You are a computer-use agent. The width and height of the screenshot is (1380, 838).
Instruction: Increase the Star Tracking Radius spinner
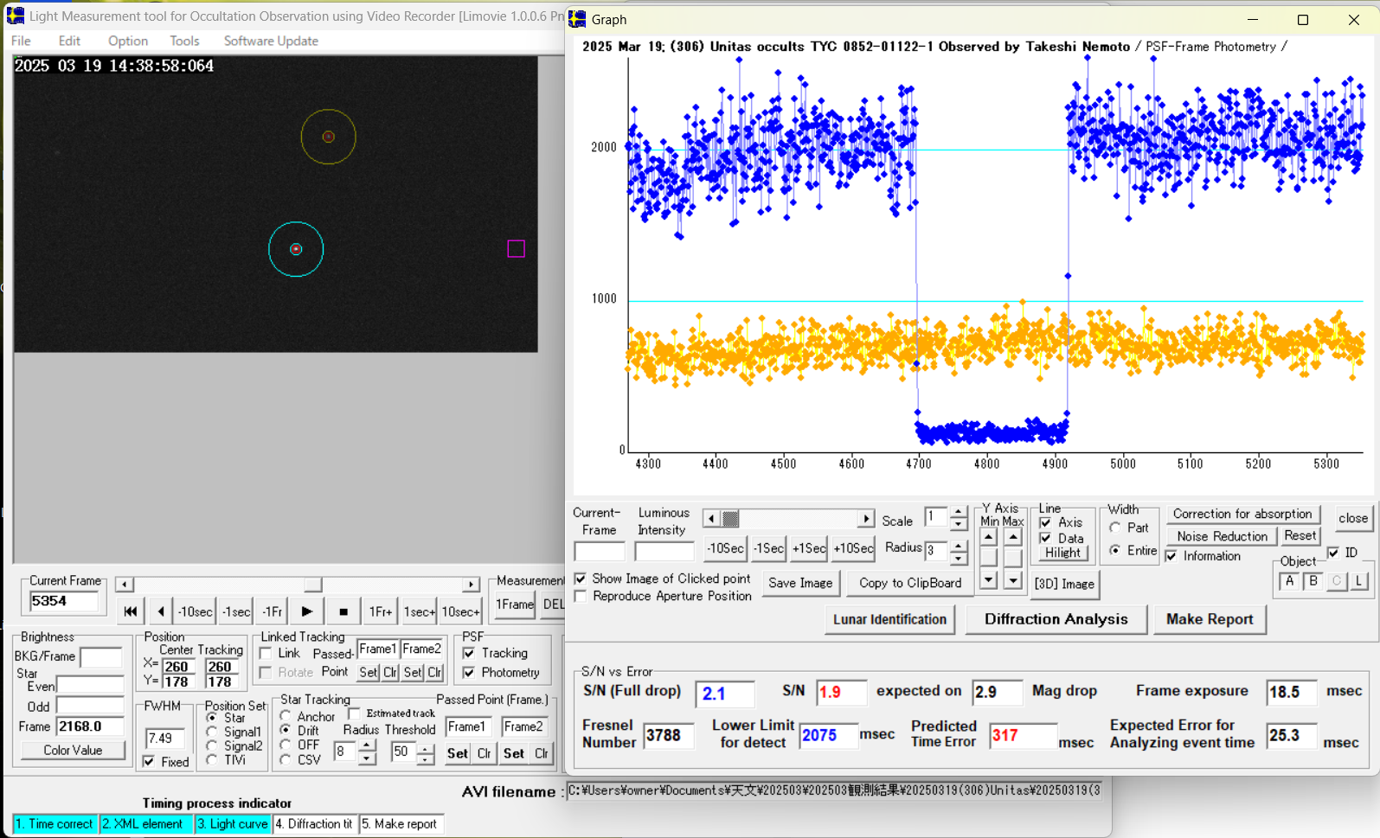(367, 746)
